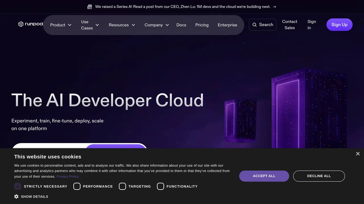Click the Decline All cookies button
This screenshot has width=364, height=204.
319,176
